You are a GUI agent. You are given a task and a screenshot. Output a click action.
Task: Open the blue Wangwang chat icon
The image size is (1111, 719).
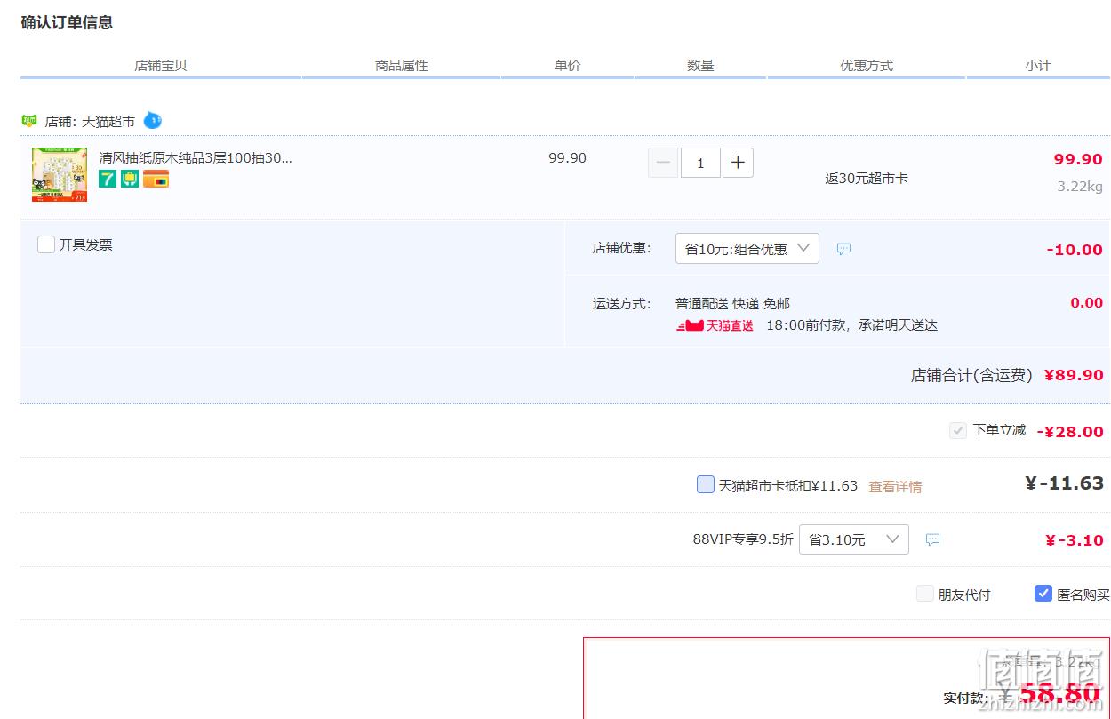tap(153, 120)
